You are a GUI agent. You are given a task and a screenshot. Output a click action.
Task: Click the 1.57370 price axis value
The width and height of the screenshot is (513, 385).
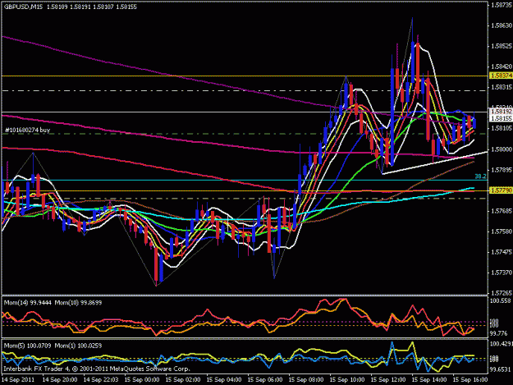pyautogui.click(x=502, y=273)
